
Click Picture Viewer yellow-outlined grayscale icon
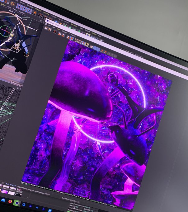(x=87, y=45)
